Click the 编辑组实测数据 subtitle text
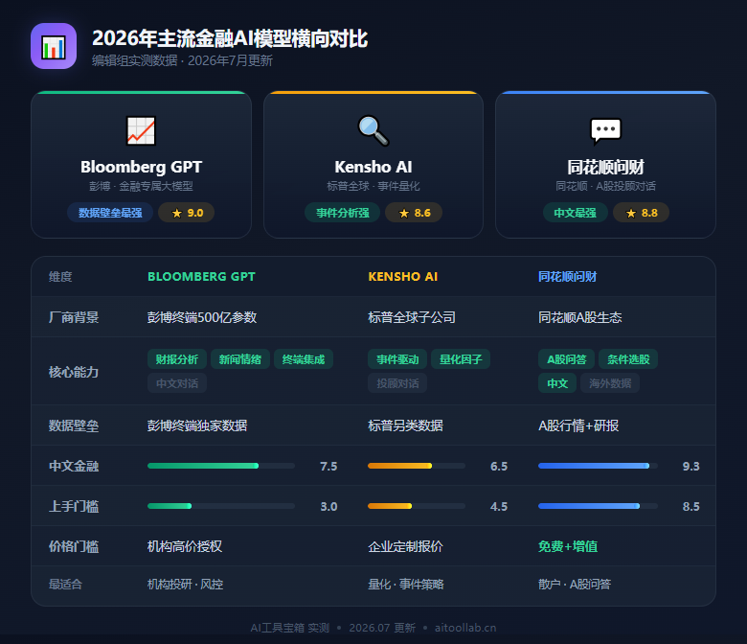Viewport: 747px width, 644px height. pos(135,60)
